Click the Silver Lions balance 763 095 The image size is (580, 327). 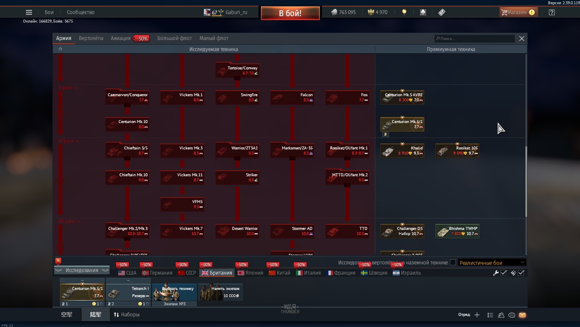tap(343, 12)
